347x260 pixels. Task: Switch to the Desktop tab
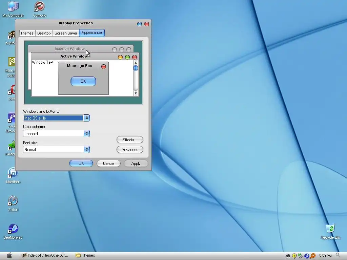click(44, 33)
